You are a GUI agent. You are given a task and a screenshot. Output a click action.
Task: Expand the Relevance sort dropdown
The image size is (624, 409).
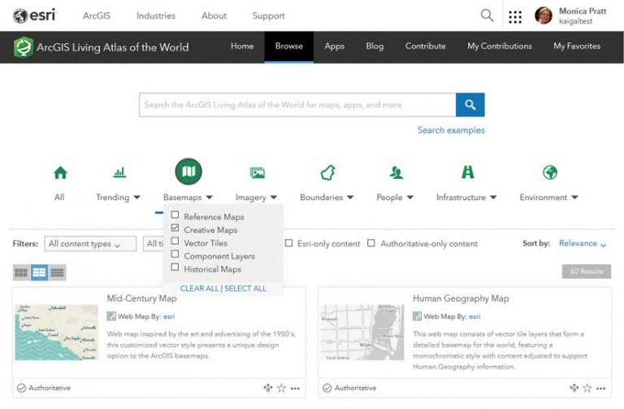coord(583,243)
